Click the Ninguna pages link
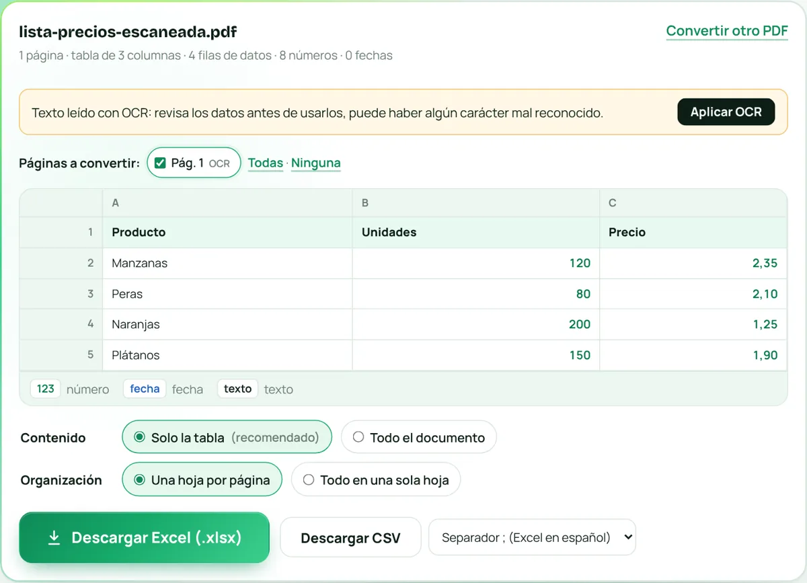The width and height of the screenshot is (807, 583). 315,163
